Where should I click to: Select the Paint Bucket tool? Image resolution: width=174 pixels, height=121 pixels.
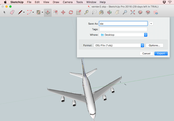coord(101,12)
